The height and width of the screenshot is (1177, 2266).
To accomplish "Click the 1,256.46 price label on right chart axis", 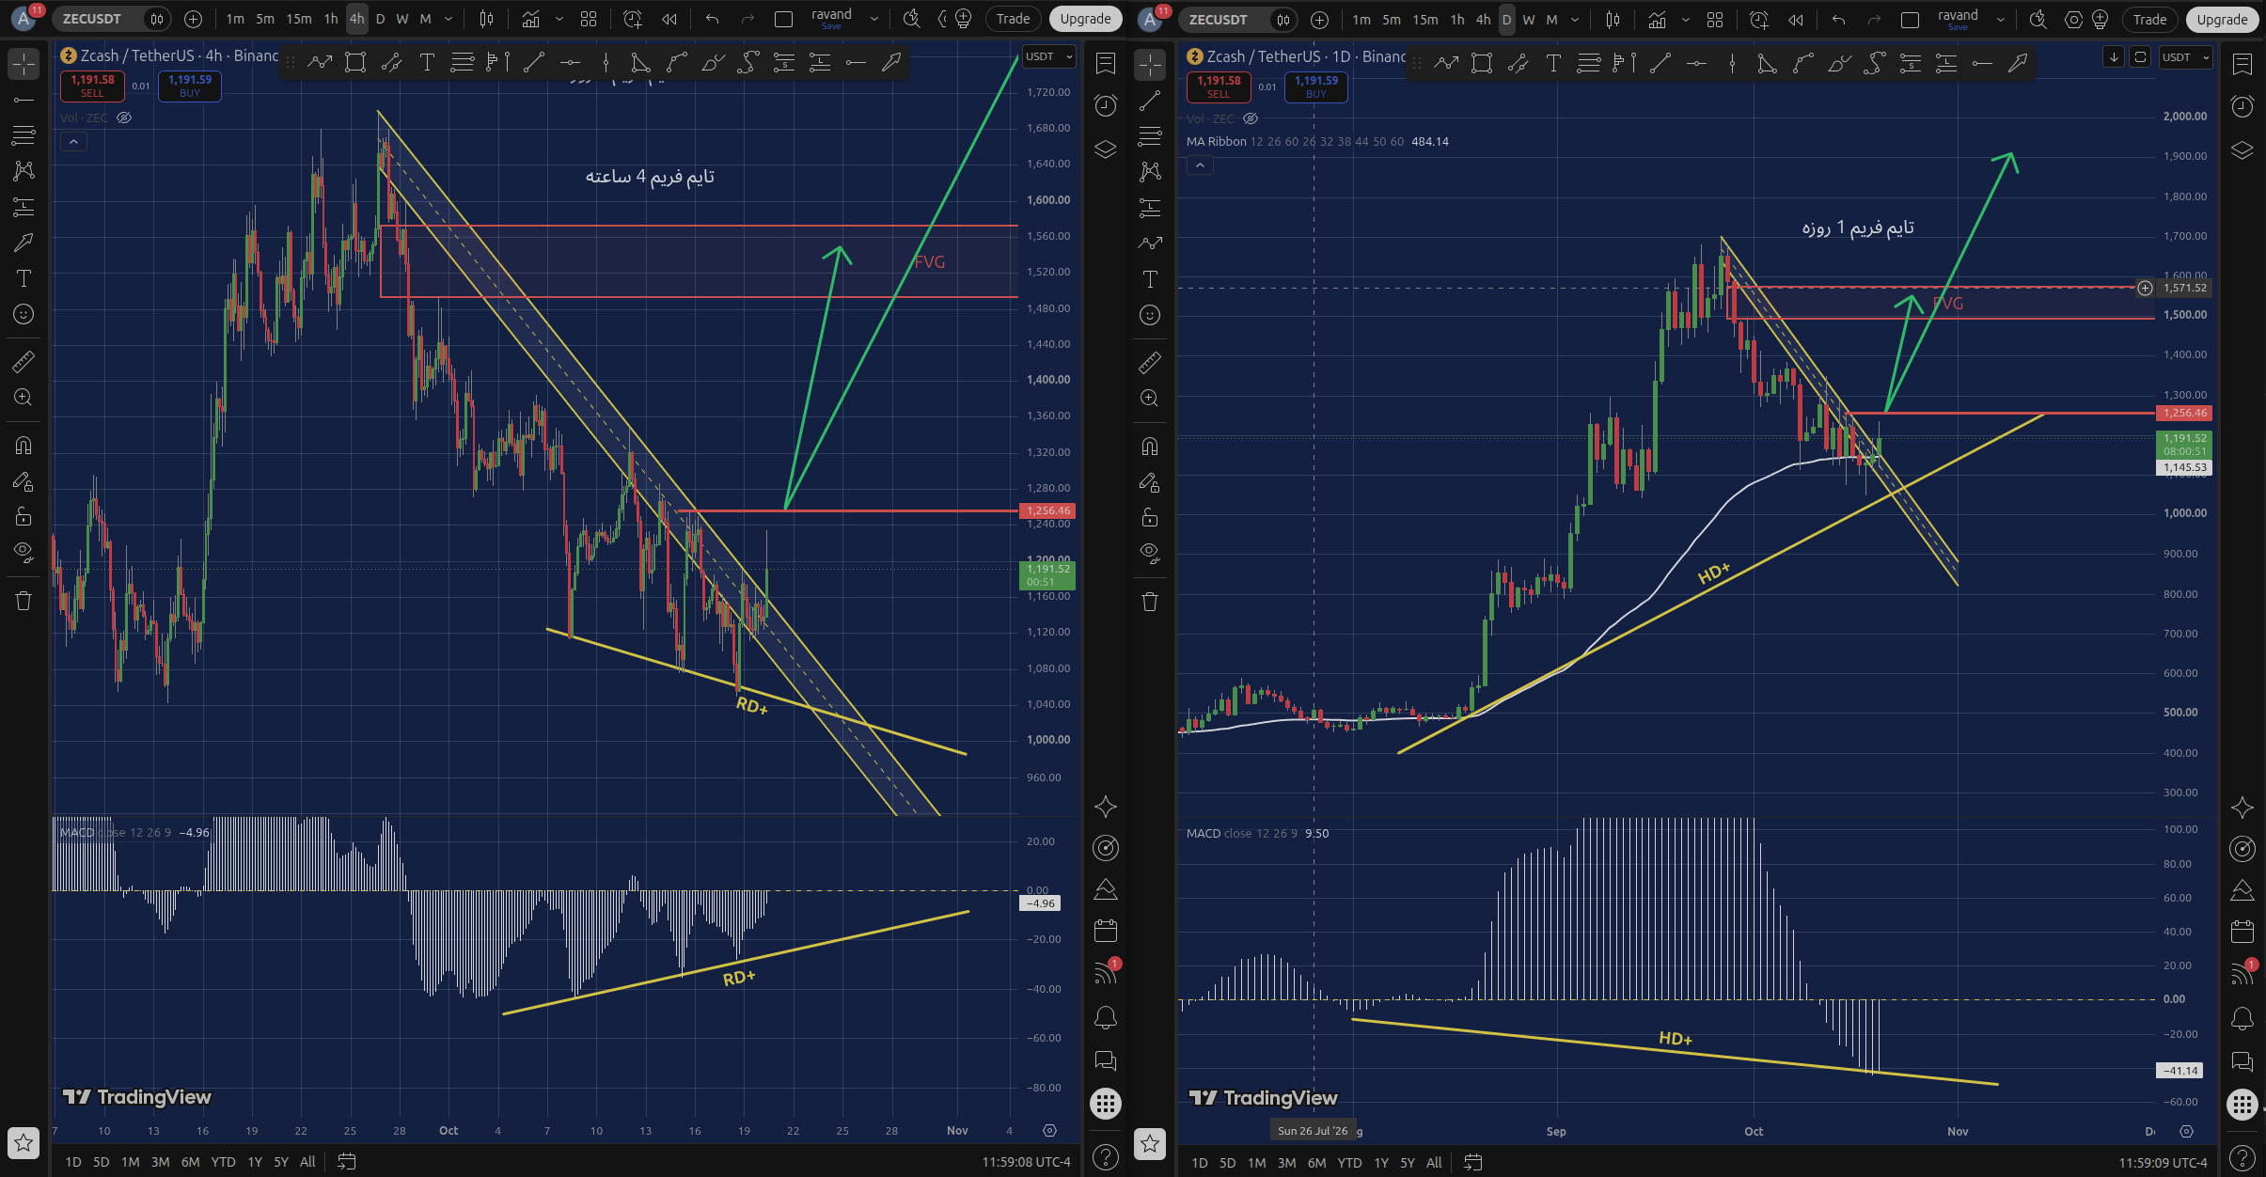I will 2183,413.
